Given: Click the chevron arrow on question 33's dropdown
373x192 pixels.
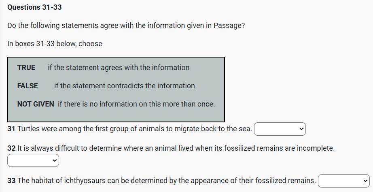Looking at the screenshot, I should point(366,181).
